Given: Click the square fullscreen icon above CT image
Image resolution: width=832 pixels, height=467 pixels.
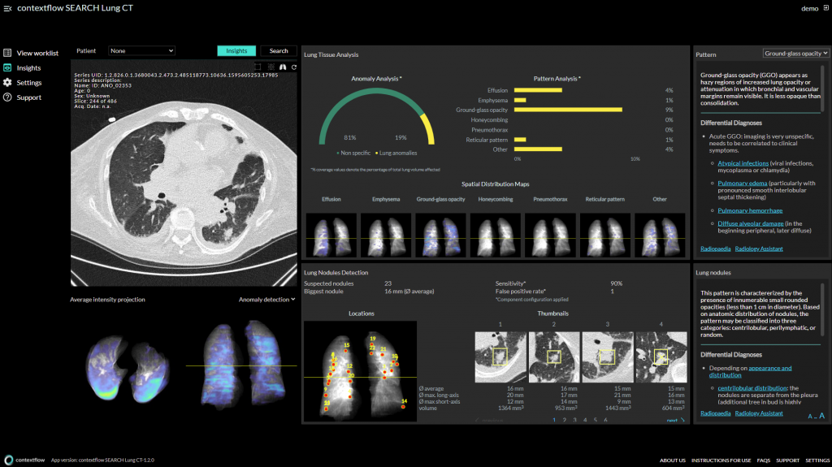Looking at the screenshot, I should click(x=258, y=67).
